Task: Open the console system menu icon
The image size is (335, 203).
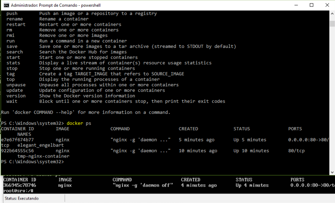Action: (x=6, y=5)
